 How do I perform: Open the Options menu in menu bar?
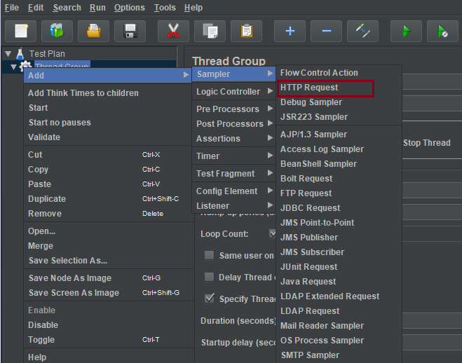point(129,8)
